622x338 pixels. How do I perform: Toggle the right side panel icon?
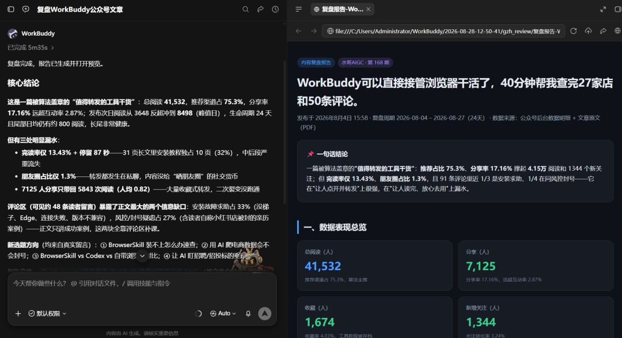617,9
